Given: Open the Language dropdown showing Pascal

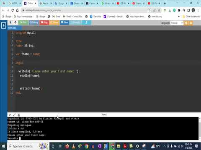Looking at the screenshot, I should pos(177,23).
